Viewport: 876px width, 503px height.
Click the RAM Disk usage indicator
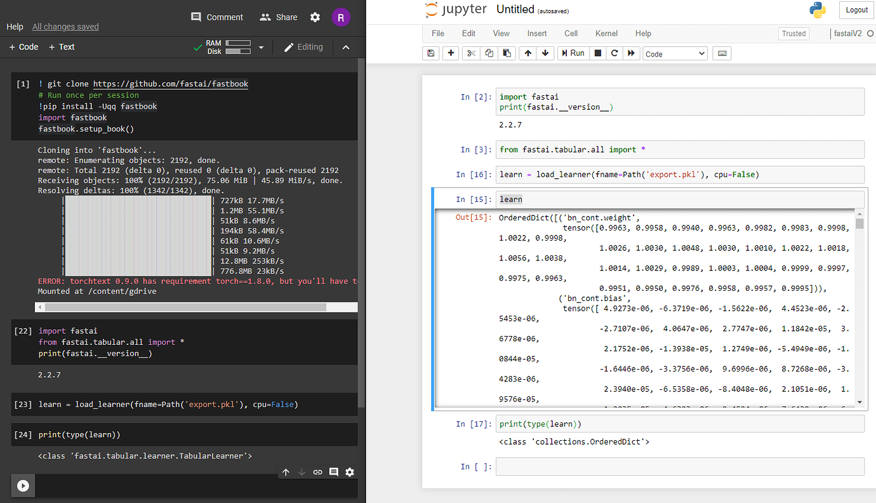[x=228, y=47]
